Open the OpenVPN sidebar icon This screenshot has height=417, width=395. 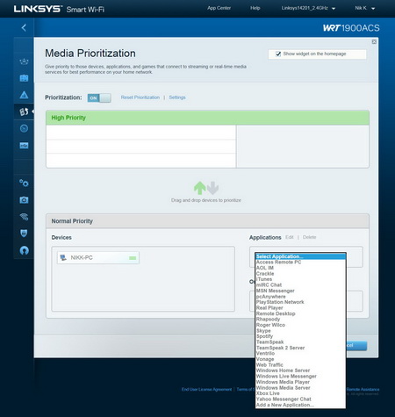[24, 250]
